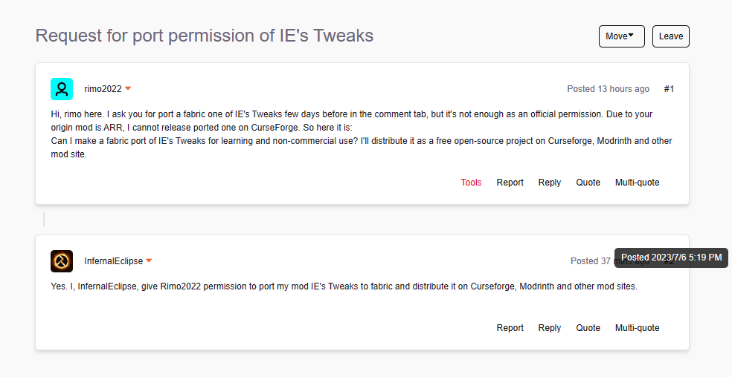Click rimo2022's cyan avatar icon

tap(62, 89)
